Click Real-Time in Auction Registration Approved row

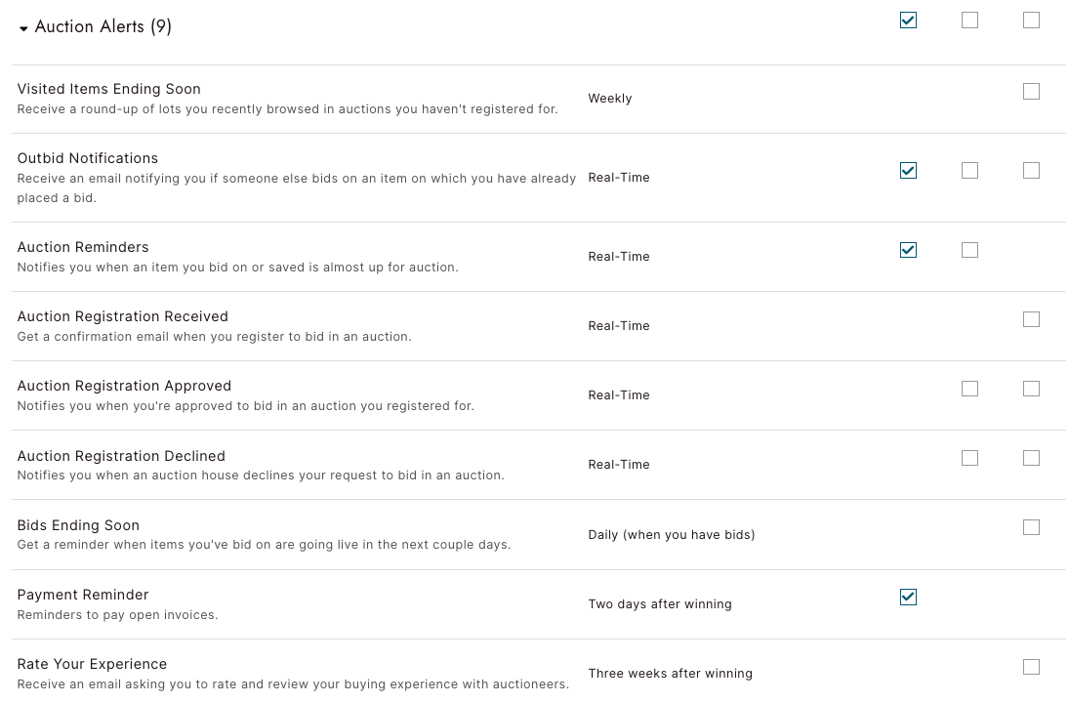(619, 394)
